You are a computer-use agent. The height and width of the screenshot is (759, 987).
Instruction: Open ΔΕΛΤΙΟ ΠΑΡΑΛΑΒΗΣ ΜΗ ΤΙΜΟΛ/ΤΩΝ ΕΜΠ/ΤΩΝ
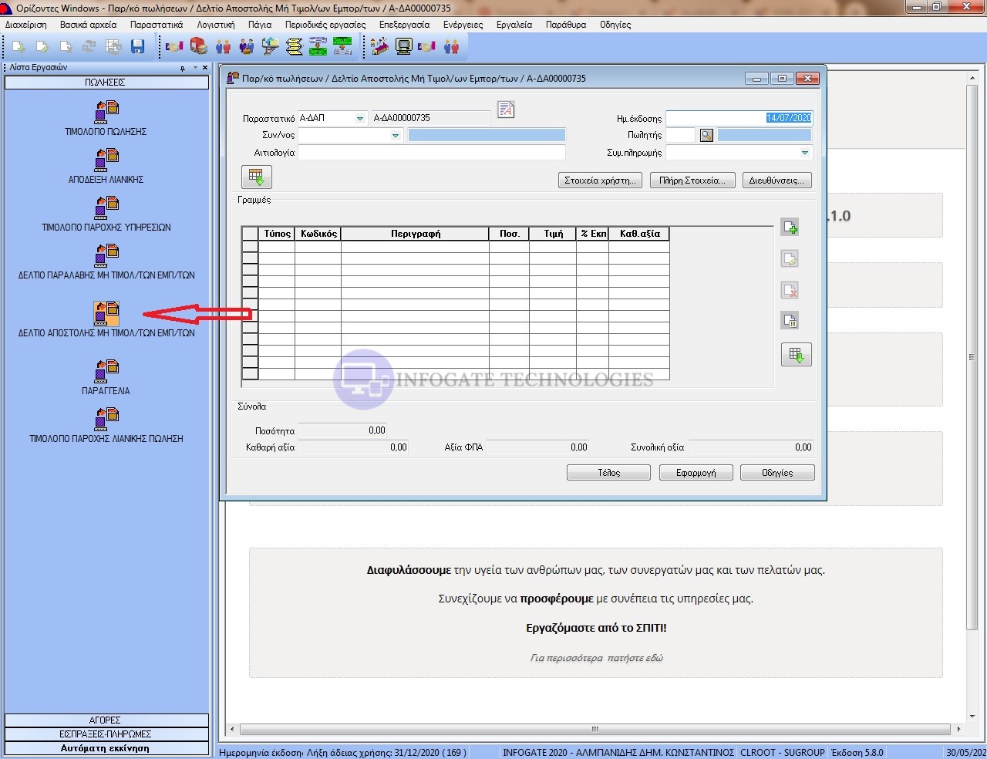coord(106,257)
